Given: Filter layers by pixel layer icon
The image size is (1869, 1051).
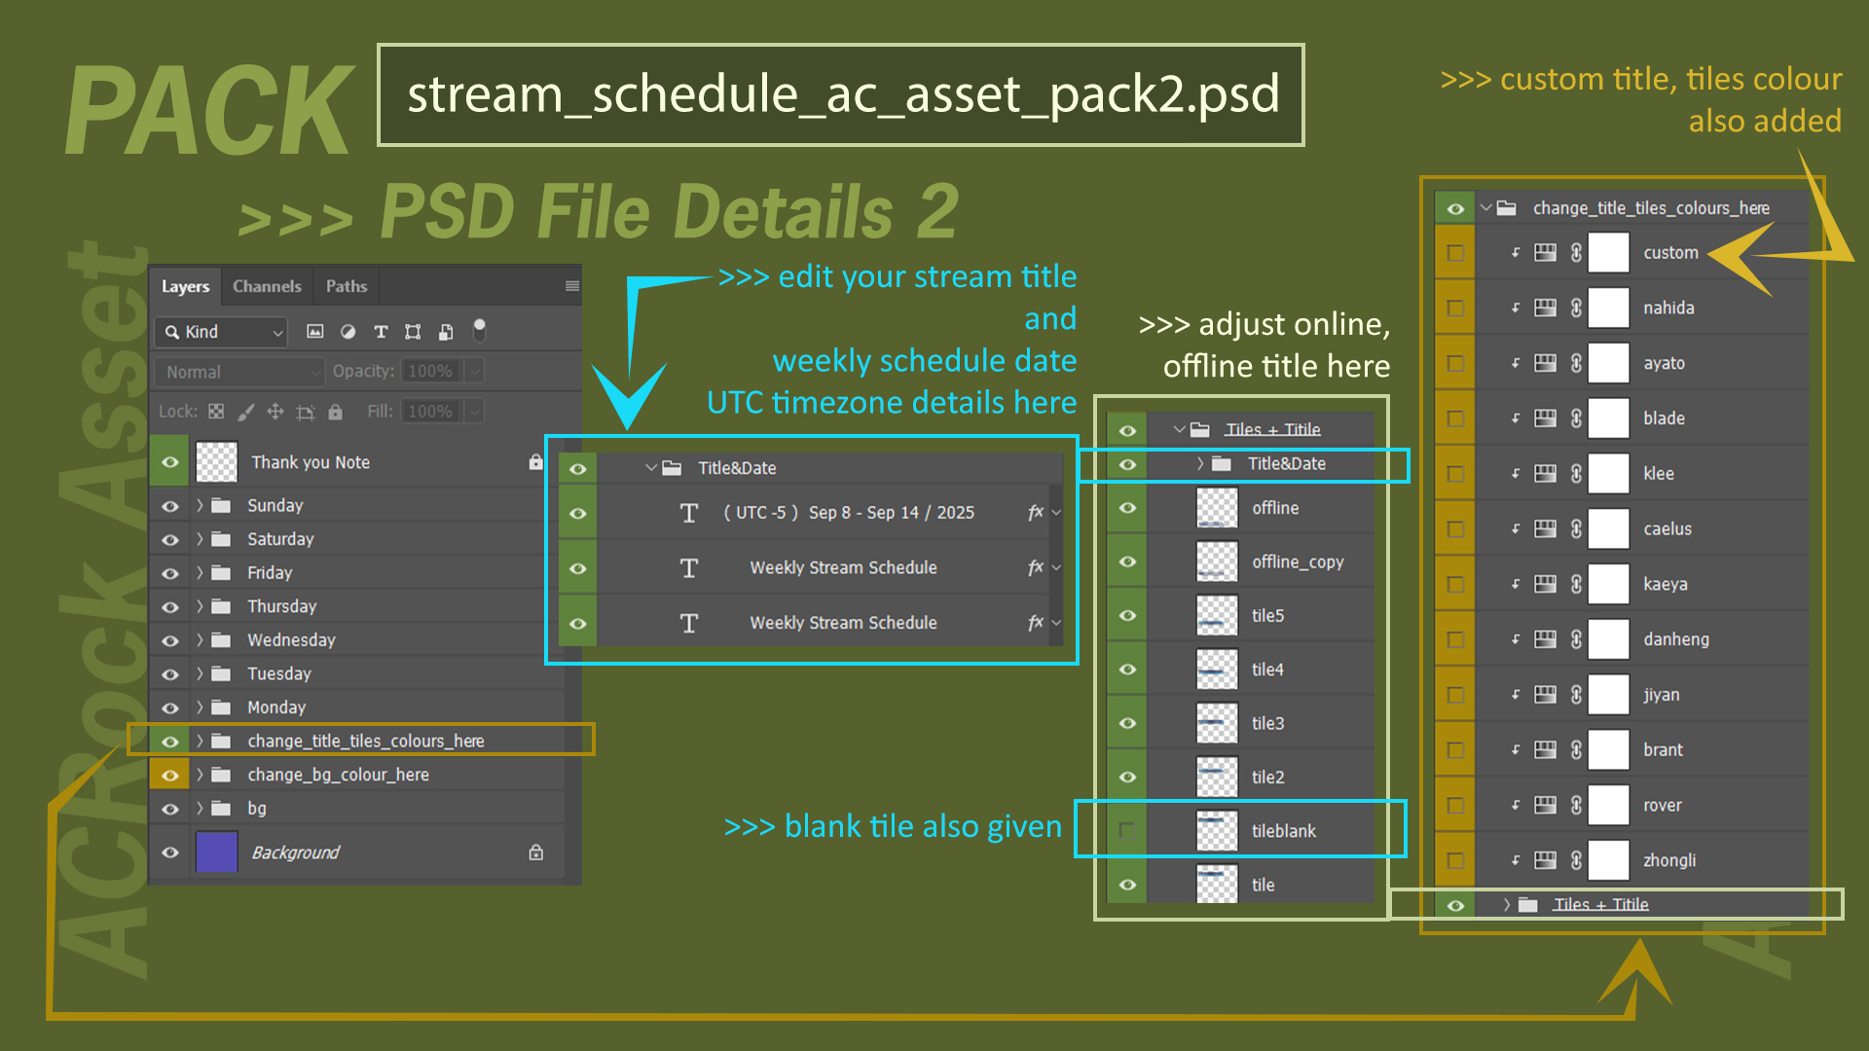Looking at the screenshot, I should pyautogui.click(x=314, y=332).
